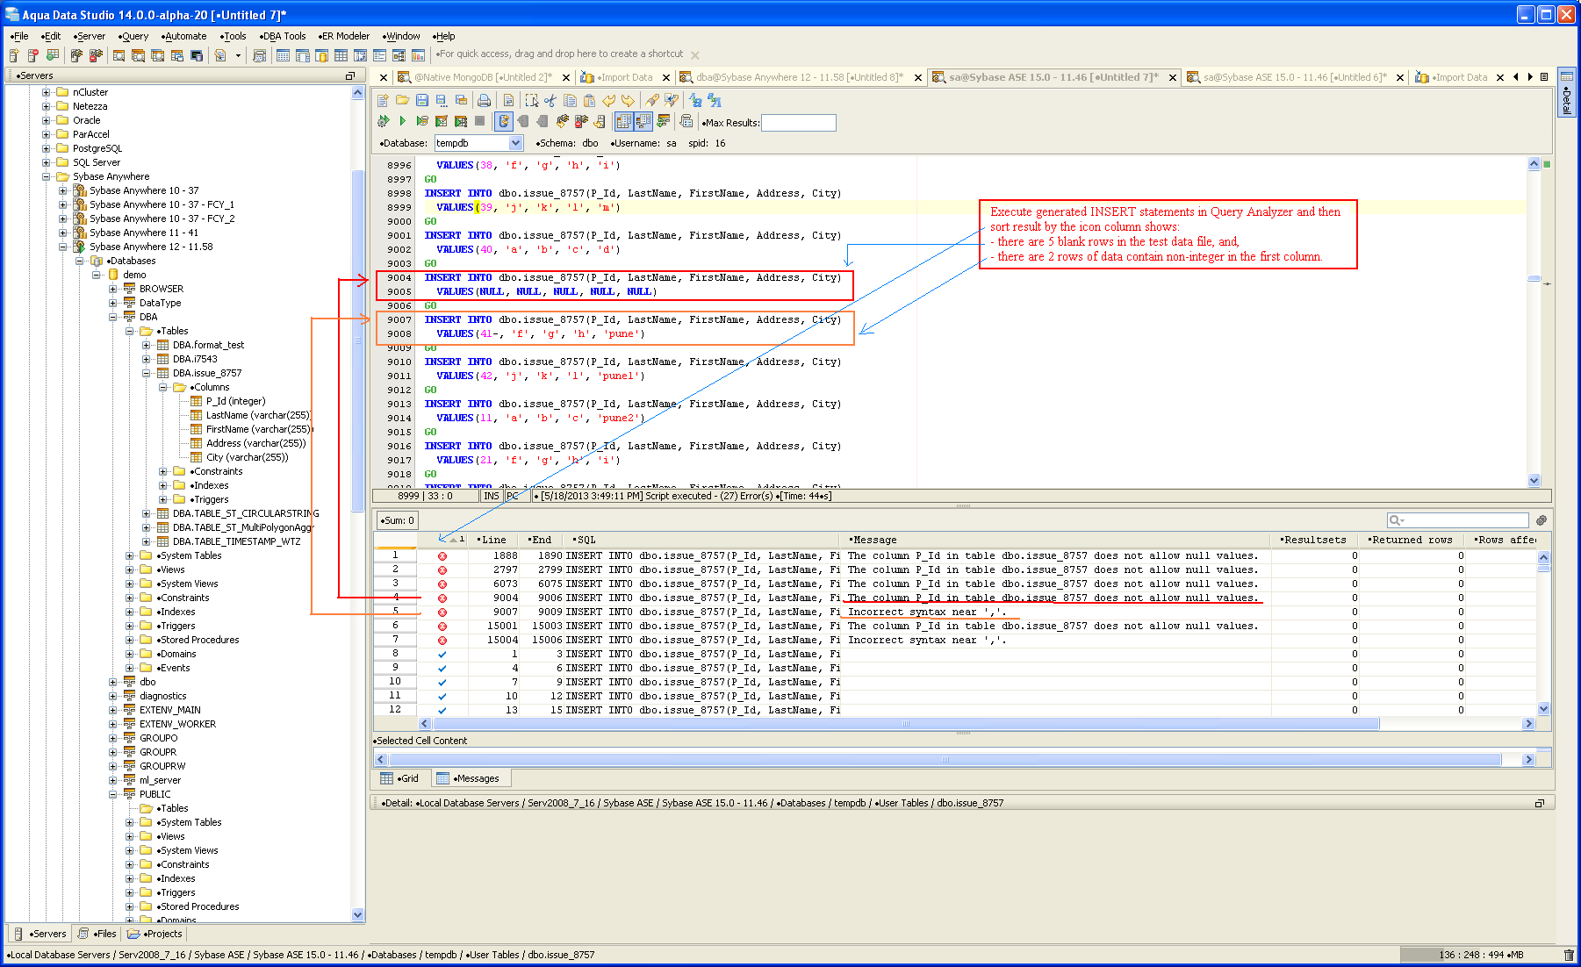Click the Query Analyzer icon in main toolbar
This screenshot has height=967, width=1581.
pyautogui.click(x=119, y=55)
